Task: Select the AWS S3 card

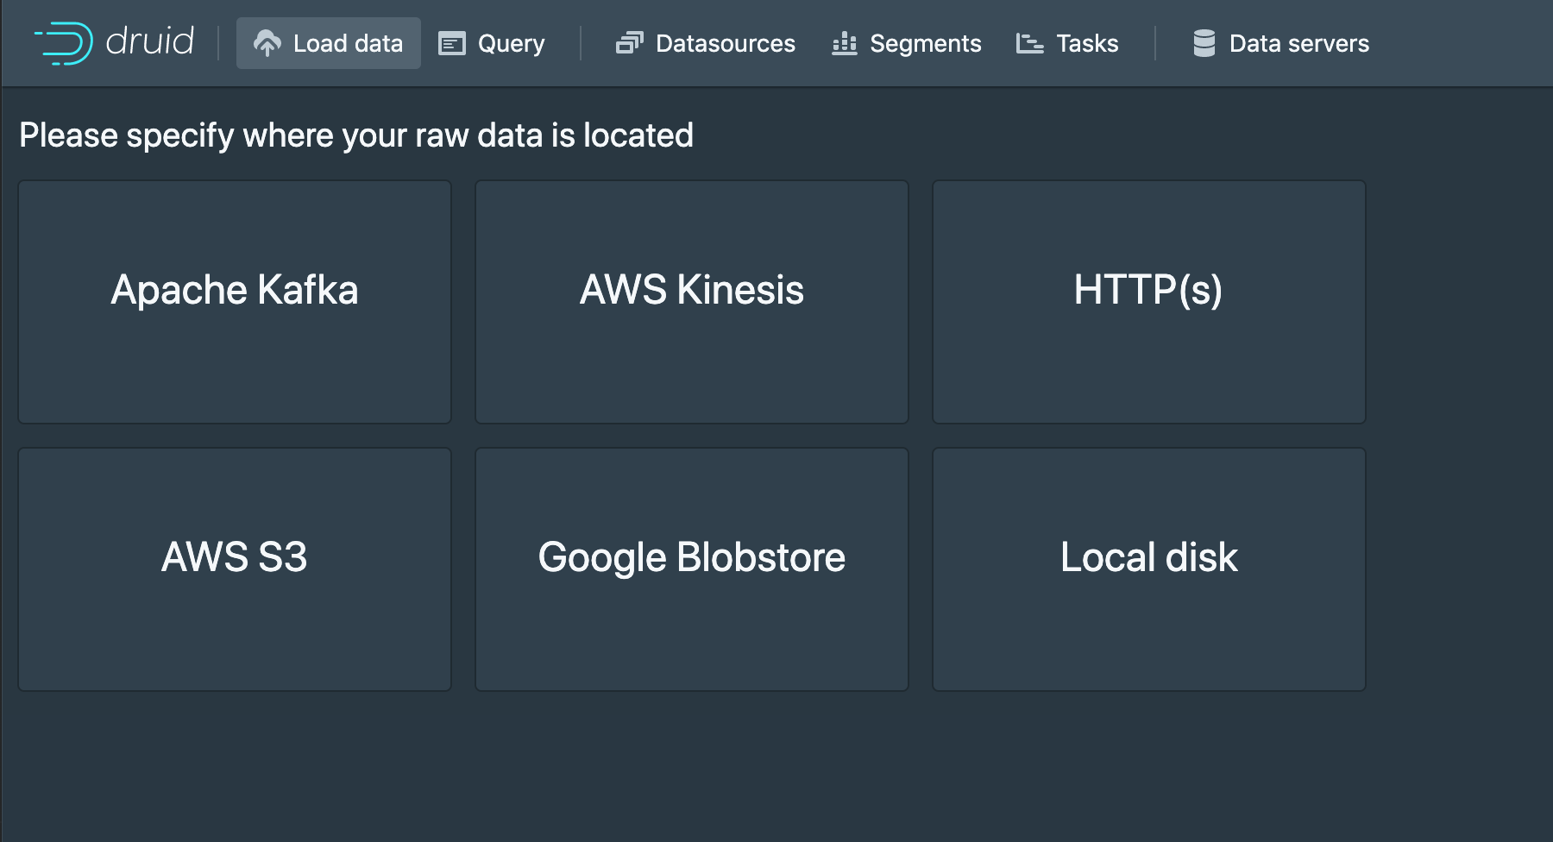Action: click(x=235, y=569)
